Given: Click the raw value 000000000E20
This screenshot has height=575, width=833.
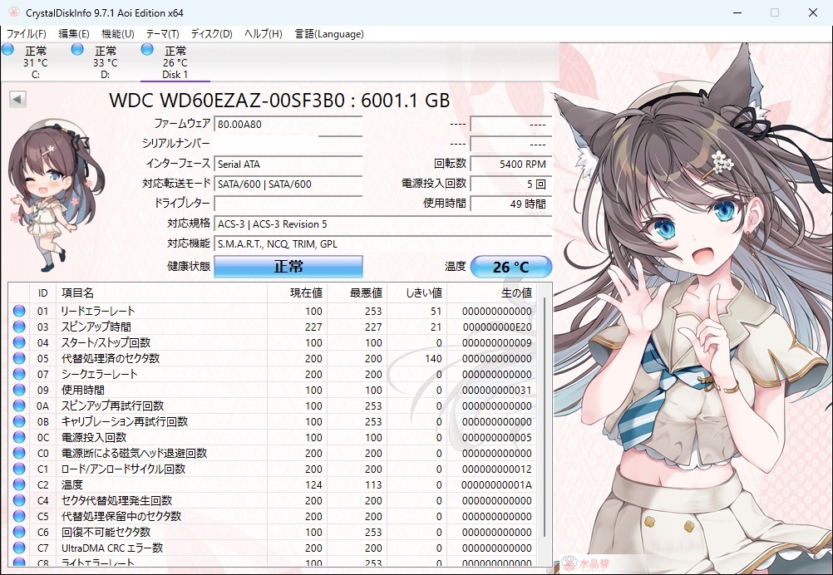Looking at the screenshot, I should coord(497,327).
